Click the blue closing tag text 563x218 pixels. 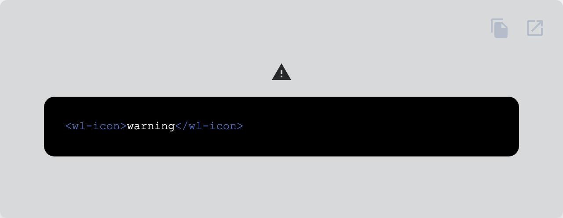click(x=209, y=126)
